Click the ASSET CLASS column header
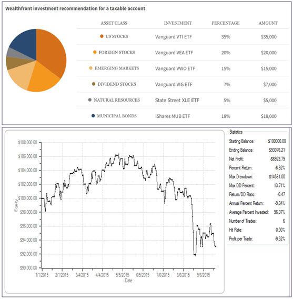This screenshot has width=293, height=299. pos(114,23)
